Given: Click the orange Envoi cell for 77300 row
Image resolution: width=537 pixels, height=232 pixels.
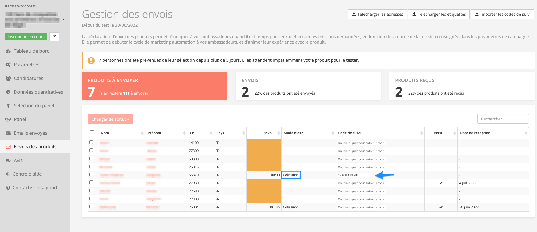Looking at the screenshot, I should pyautogui.click(x=264, y=151).
